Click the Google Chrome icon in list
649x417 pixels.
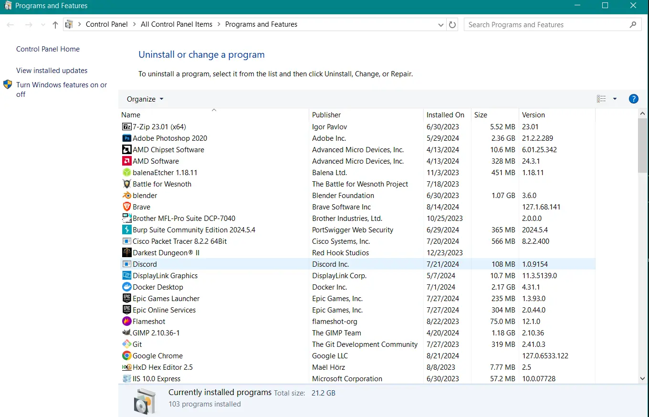pos(126,356)
